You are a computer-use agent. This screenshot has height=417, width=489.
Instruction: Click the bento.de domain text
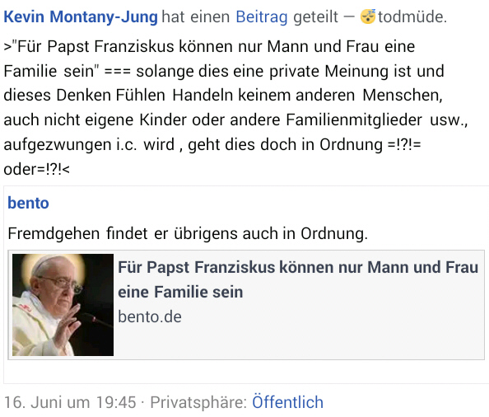point(150,316)
